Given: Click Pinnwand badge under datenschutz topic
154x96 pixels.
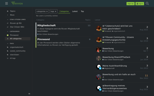Looking at the screenshot, I should click(107, 31).
